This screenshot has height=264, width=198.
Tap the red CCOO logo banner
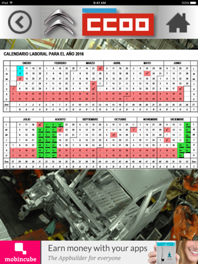(118, 24)
